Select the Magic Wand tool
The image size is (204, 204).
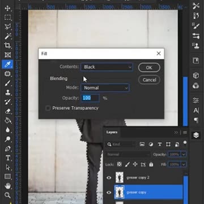click(7, 36)
